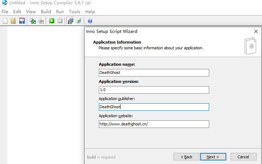Save the script using floppy disk icon
Image resolution: width=262 pixels, height=164 pixels.
click(x=22, y=21)
